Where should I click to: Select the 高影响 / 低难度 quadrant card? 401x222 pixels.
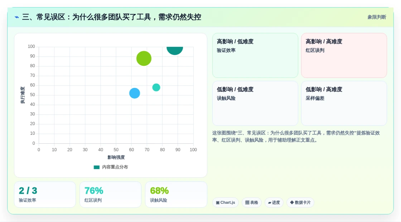255,55
